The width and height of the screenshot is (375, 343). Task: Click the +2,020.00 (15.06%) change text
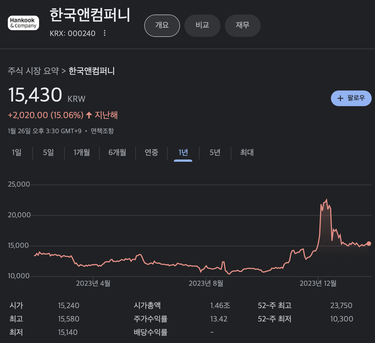coord(46,115)
